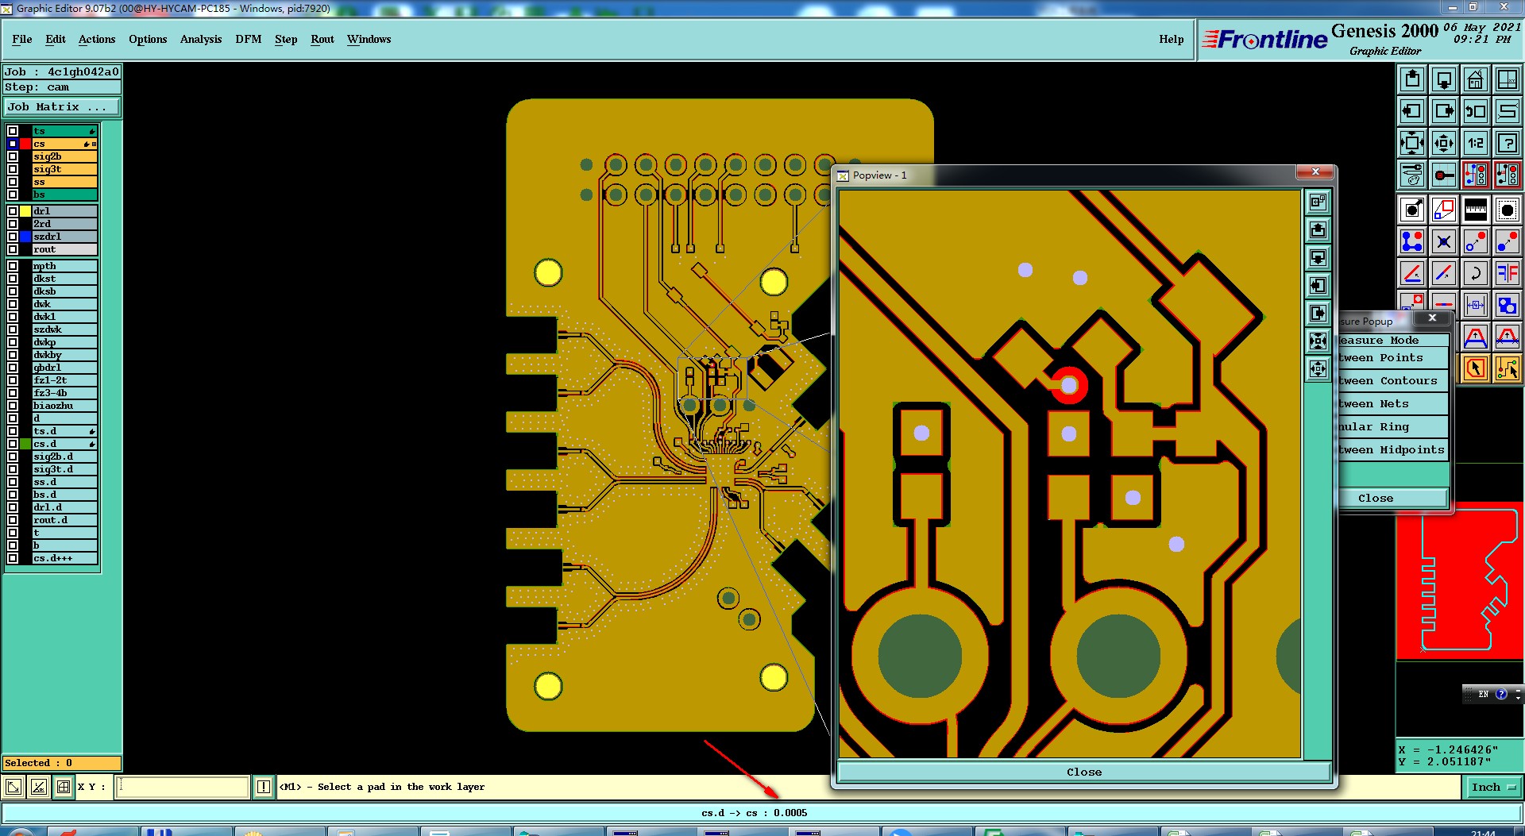Click the 1:2 scale zoom icon

click(1476, 143)
